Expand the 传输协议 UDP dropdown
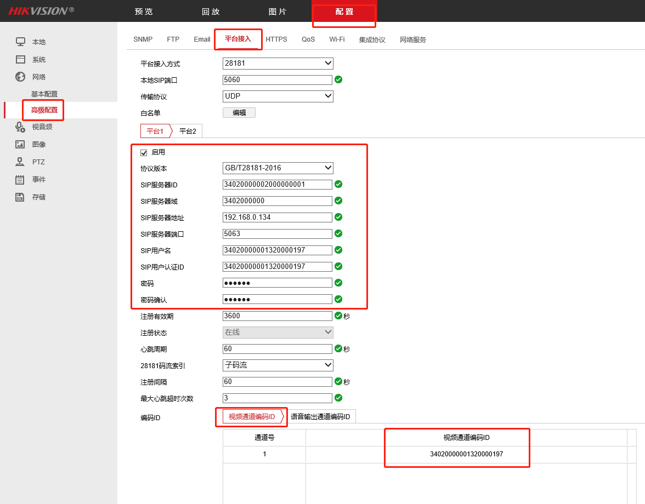 pyautogui.click(x=278, y=96)
